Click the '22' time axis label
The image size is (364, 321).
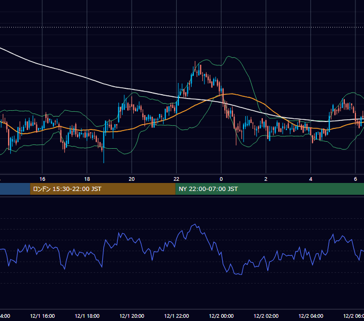pyautogui.click(x=177, y=179)
